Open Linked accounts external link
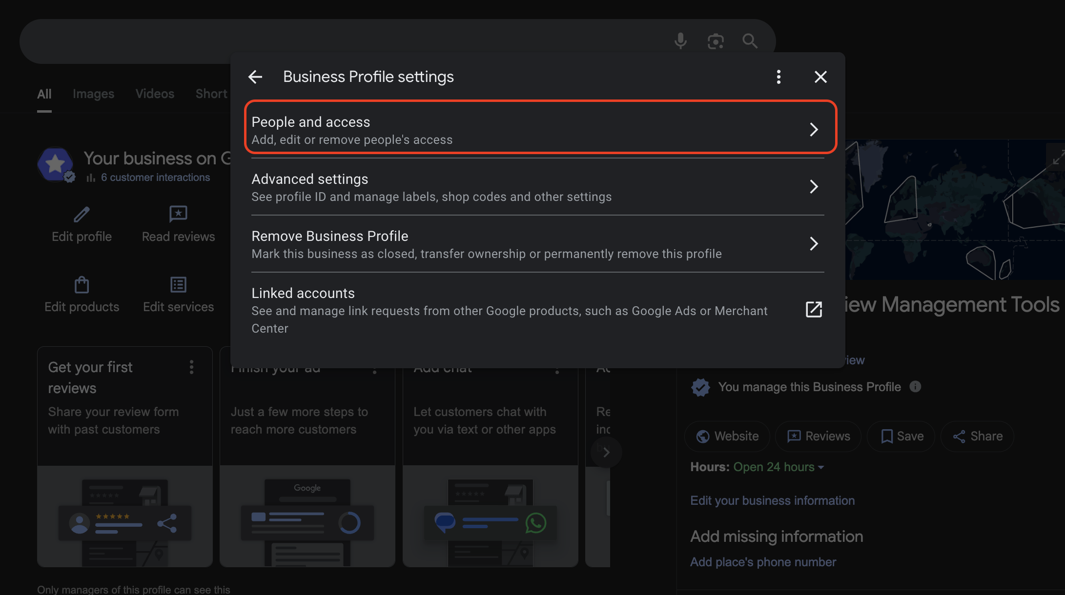 click(813, 310)
